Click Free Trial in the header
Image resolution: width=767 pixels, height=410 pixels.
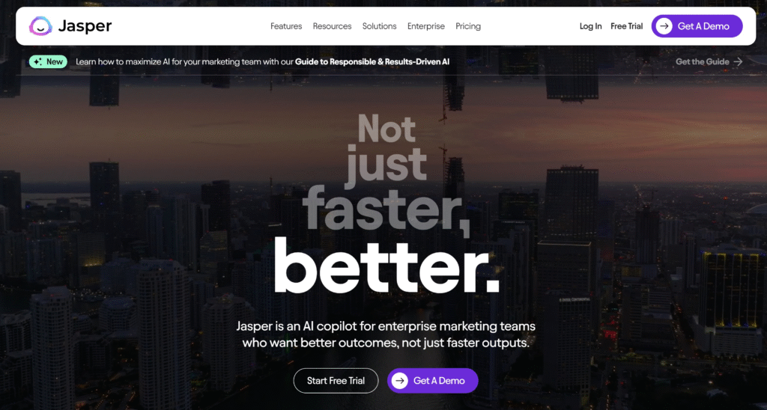coord(627,26)
